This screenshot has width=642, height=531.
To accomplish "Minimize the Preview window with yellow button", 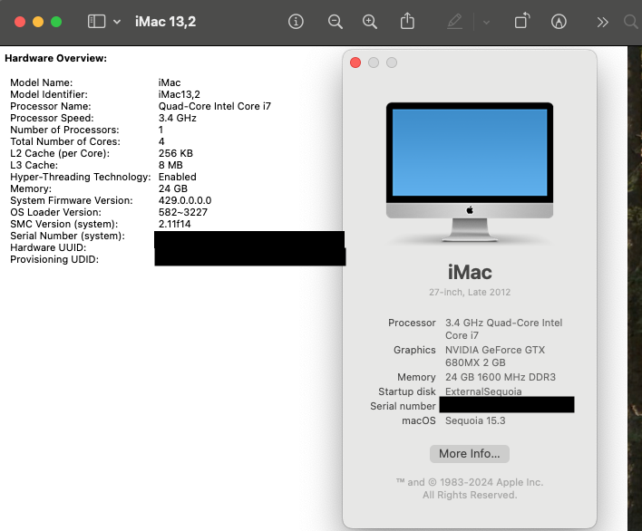I will point(38,22).
